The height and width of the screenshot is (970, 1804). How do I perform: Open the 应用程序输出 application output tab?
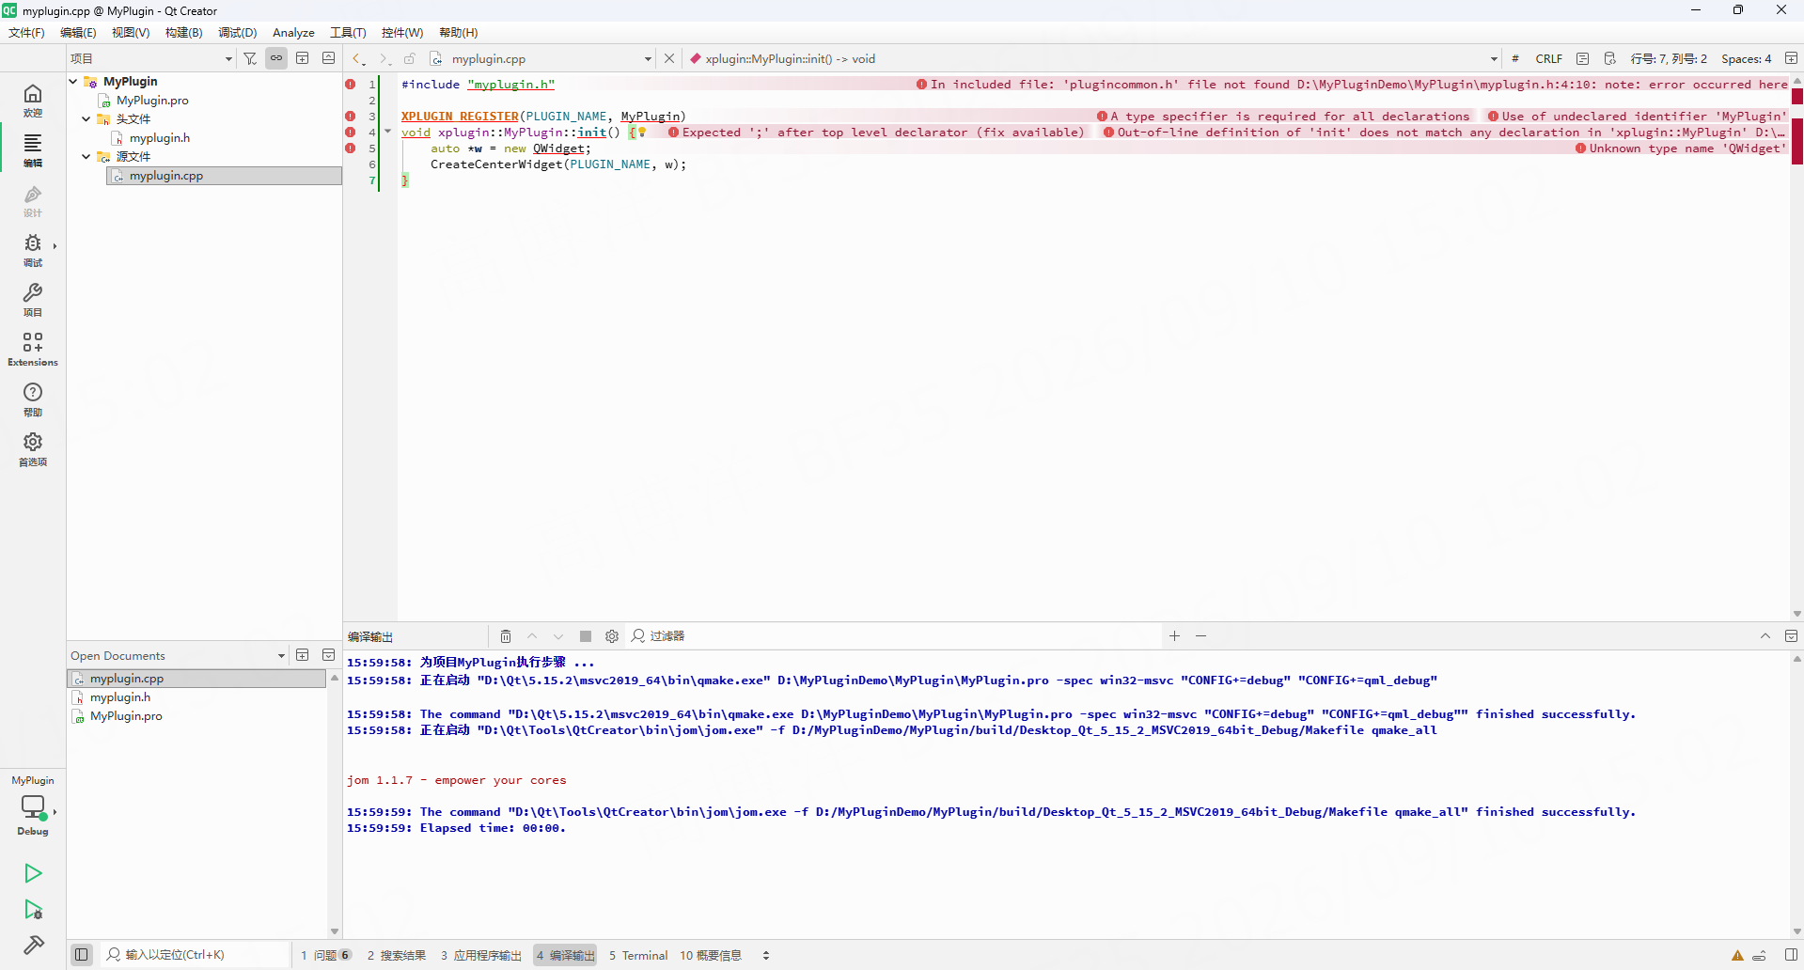pos(481,955)
